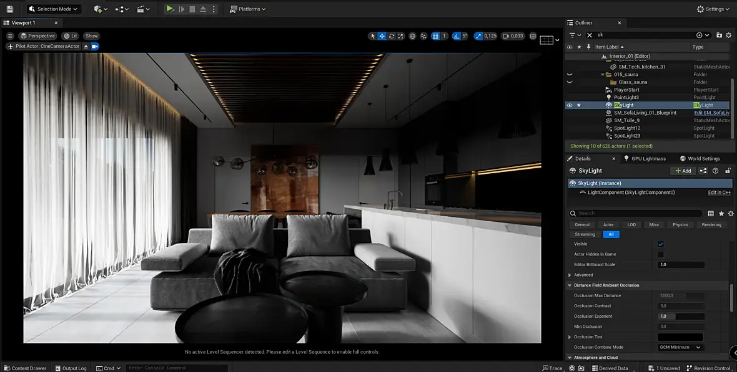Click the Edit SM_SofaLiv blueprint link
Viewport: 737px width, 372px height.
tap(711, 113)
